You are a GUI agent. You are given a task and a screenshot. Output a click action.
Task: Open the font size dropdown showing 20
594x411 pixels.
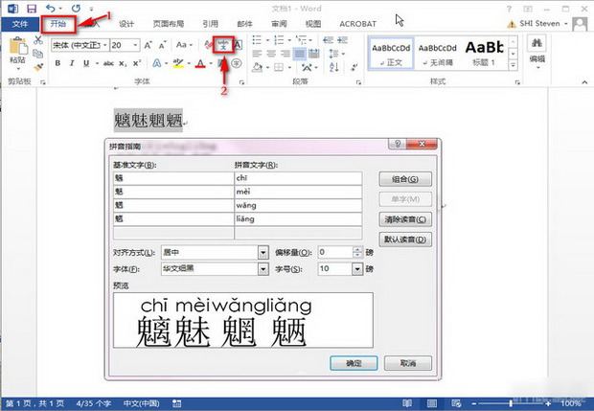tap(135, 45)
